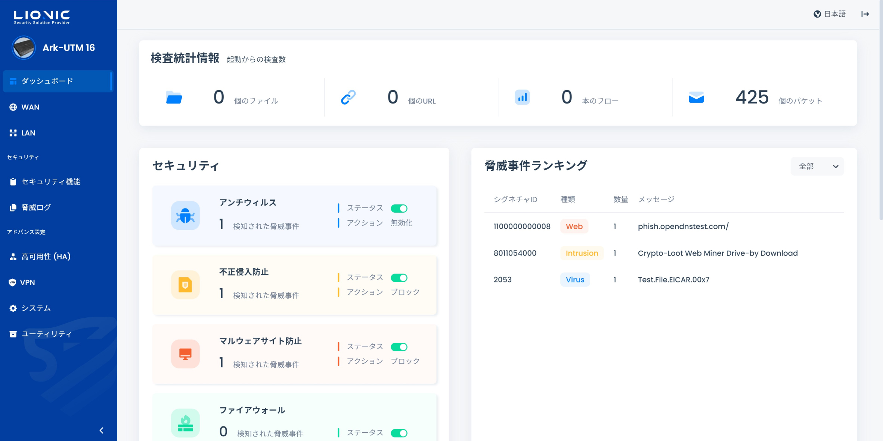This screenshot has height=441, width=883.
Task: Collapse the sidebar with chevron arrow
Action: point(101,431)
